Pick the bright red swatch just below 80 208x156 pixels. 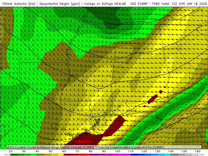pos(87,155)
